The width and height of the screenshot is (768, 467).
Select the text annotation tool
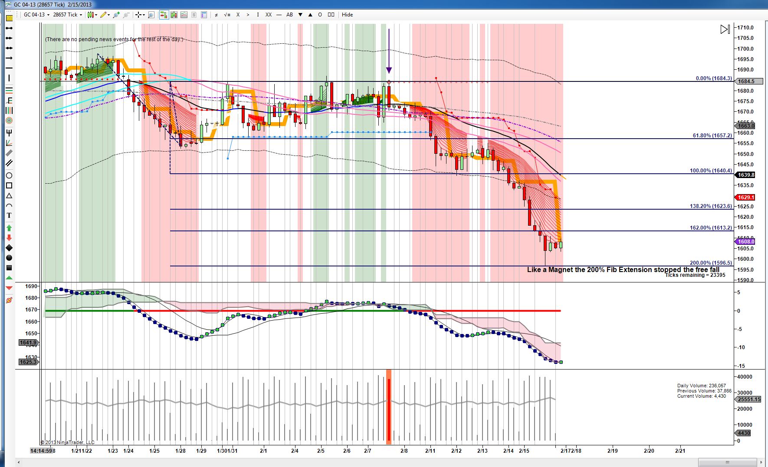click(x=8, y=216)
